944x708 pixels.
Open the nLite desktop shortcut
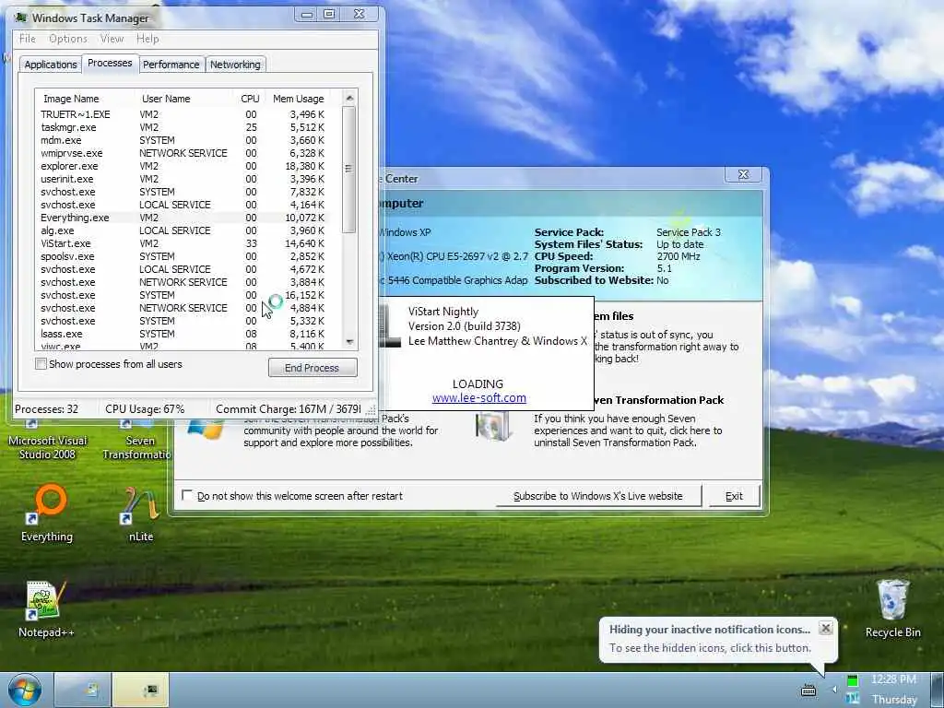pos(141,513)
